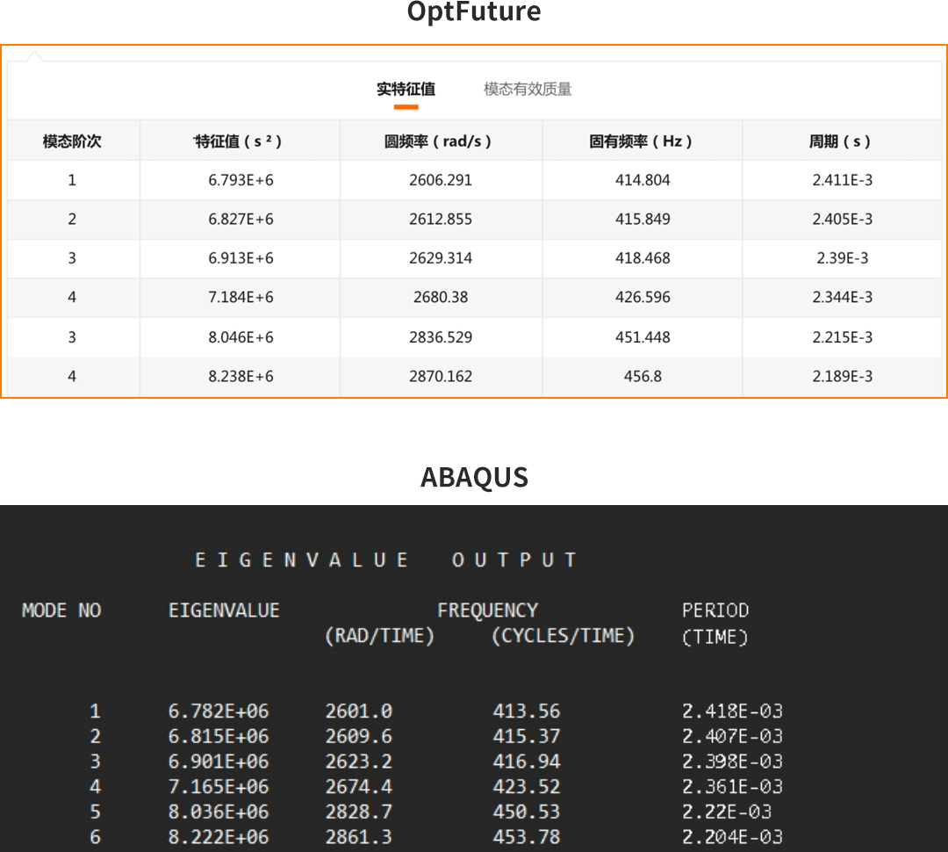Click the 模态阶次 column header

coord(72,141)
